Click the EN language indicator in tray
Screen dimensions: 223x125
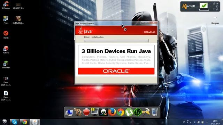tap(184, 122)
